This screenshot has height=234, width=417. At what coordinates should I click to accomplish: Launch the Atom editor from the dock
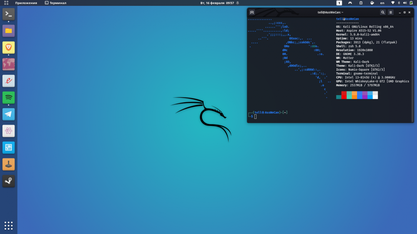(x=8, y=131)
